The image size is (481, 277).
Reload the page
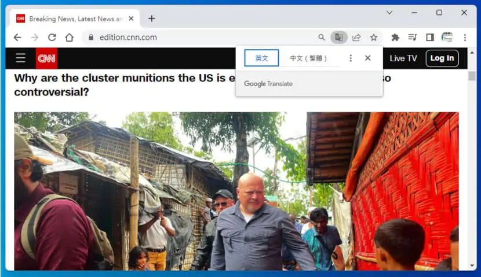click(x=52, y=38)
